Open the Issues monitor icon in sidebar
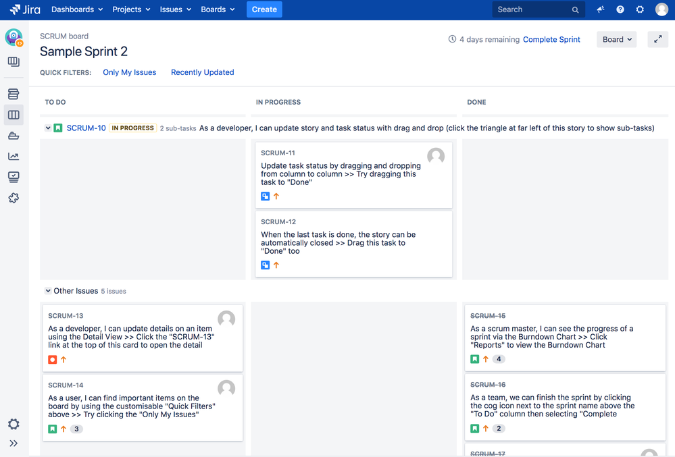 [14, 177]
